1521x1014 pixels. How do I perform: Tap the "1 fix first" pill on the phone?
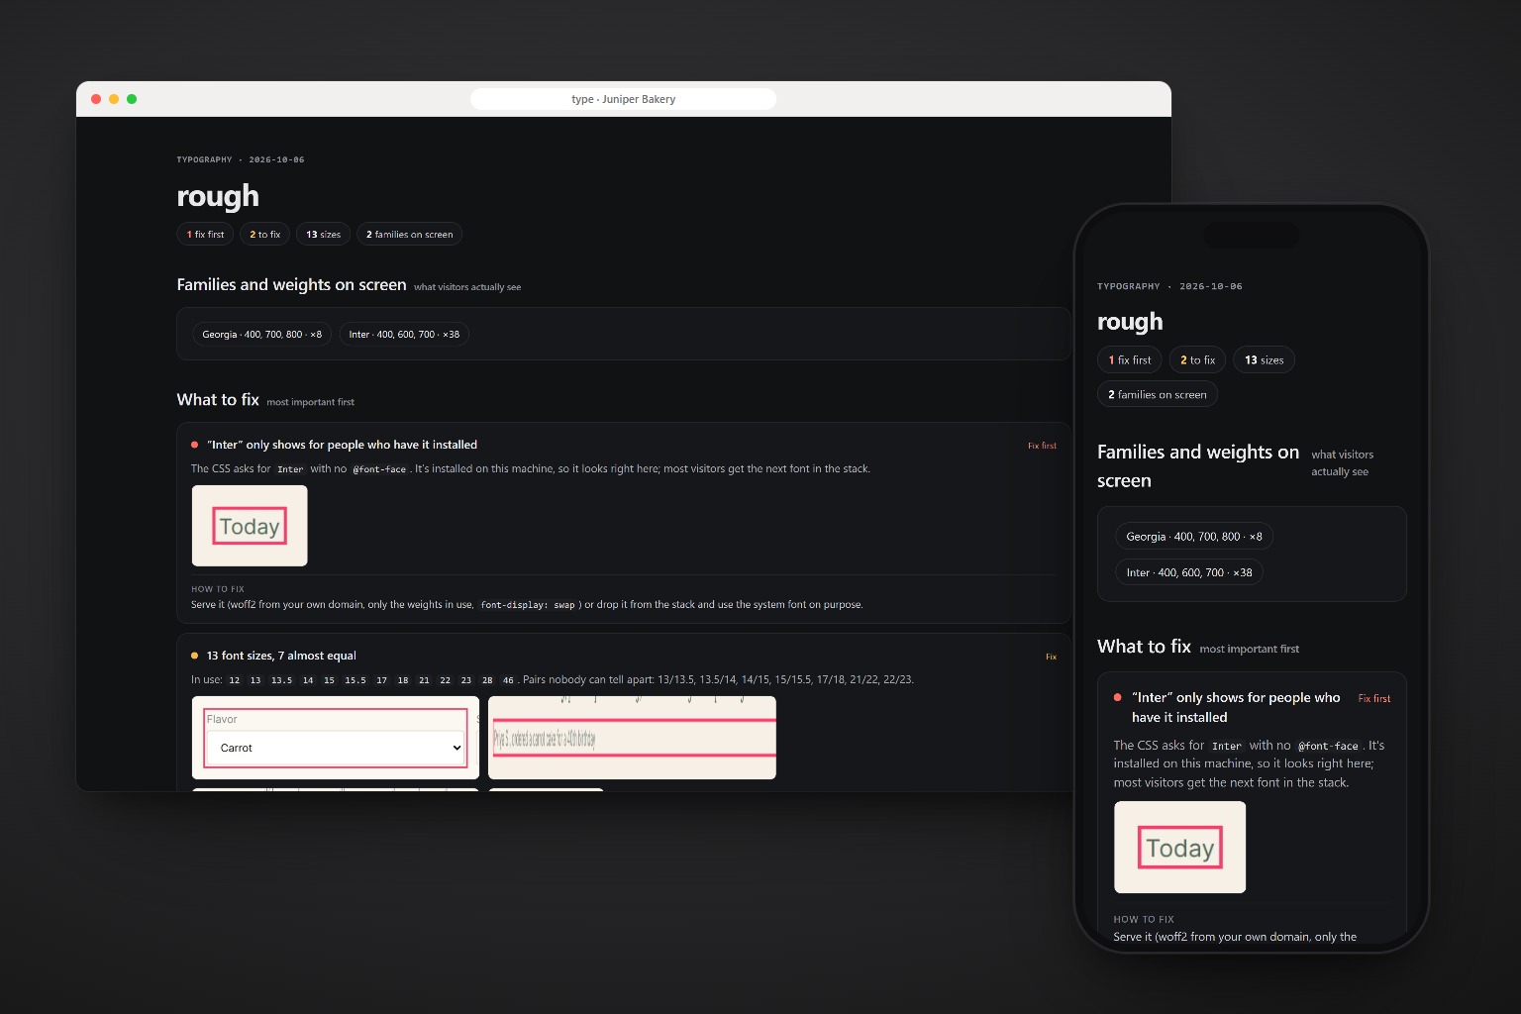1130,360
